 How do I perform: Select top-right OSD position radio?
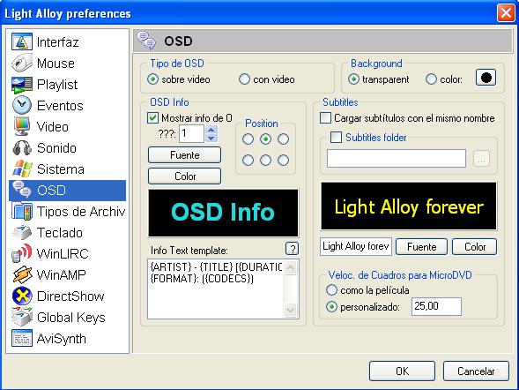pyautogui.click(x=284, y=139)
